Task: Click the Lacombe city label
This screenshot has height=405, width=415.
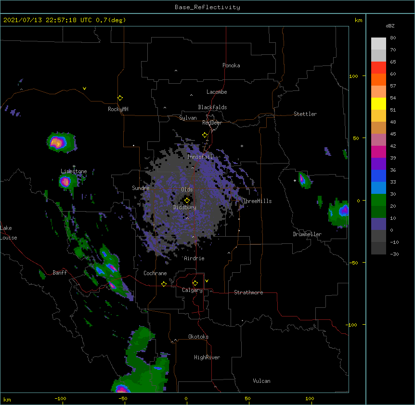Action: [x=217, y=92]
